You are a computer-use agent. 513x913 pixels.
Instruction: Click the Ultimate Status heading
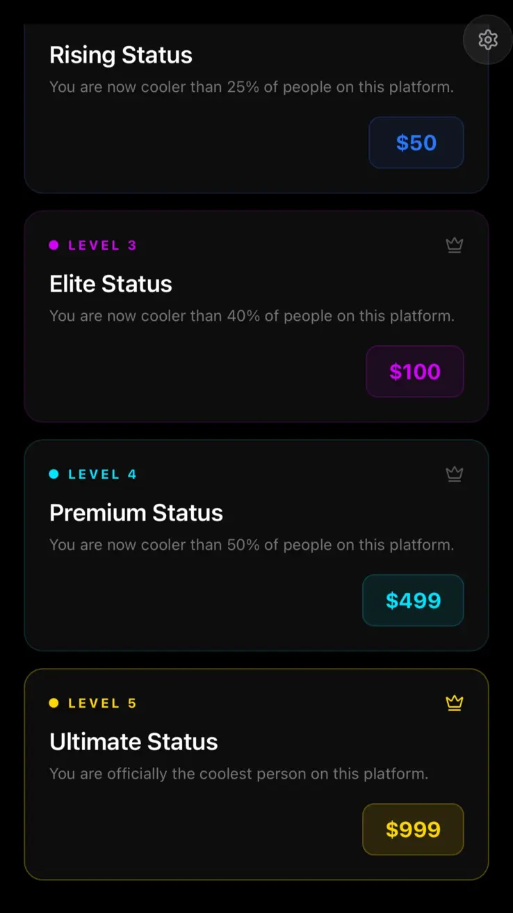(133, 742)
